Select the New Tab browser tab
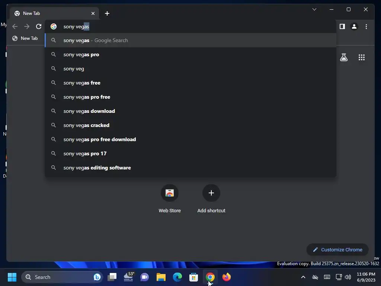381x286 pixels. click(54, 13)
